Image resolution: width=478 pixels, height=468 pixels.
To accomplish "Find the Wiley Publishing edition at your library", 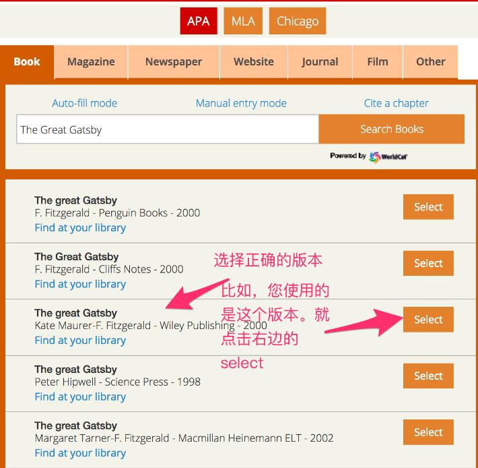I will tap(80, 341).
